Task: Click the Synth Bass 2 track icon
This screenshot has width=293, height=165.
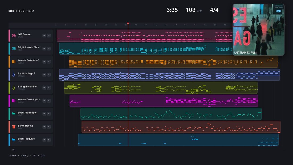Action: pyautogui.click(x=14, y=127)
